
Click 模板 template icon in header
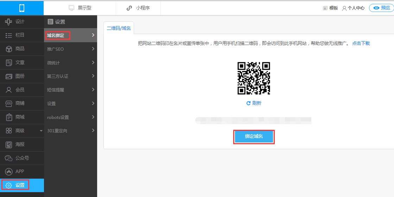pos(325,8)
